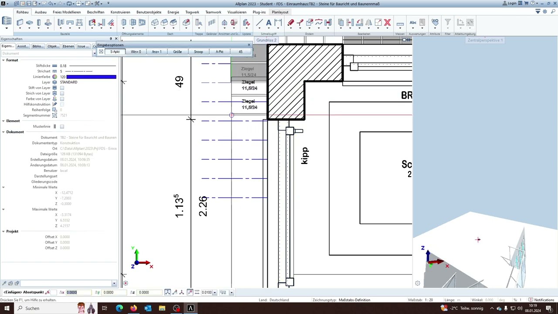Select the Text tool (A) icon

(269, 22)
